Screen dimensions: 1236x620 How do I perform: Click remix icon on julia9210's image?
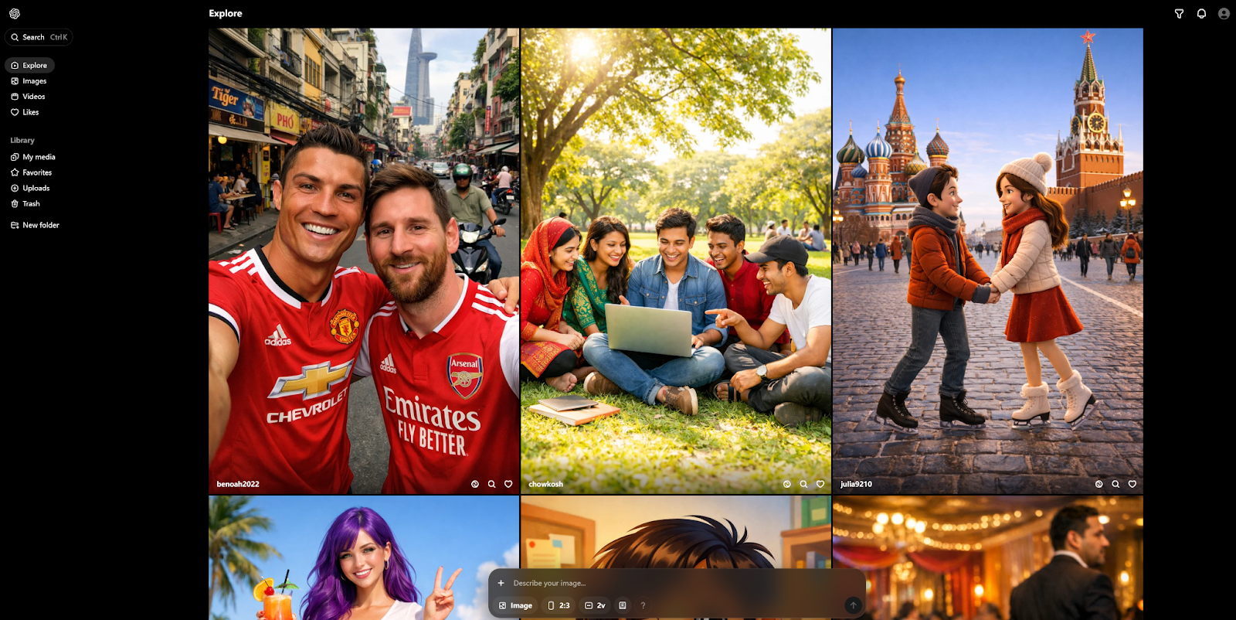pyautogui.click(x=1098, y=484)
